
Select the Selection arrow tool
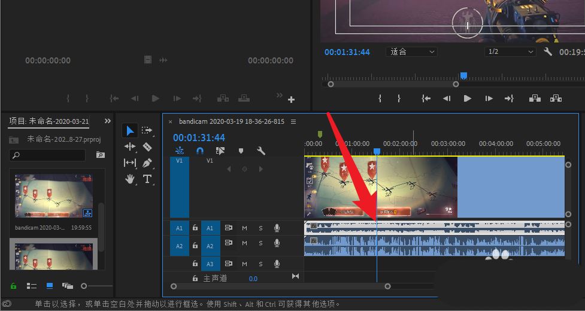pyautogui.click(x=130, y=131)
